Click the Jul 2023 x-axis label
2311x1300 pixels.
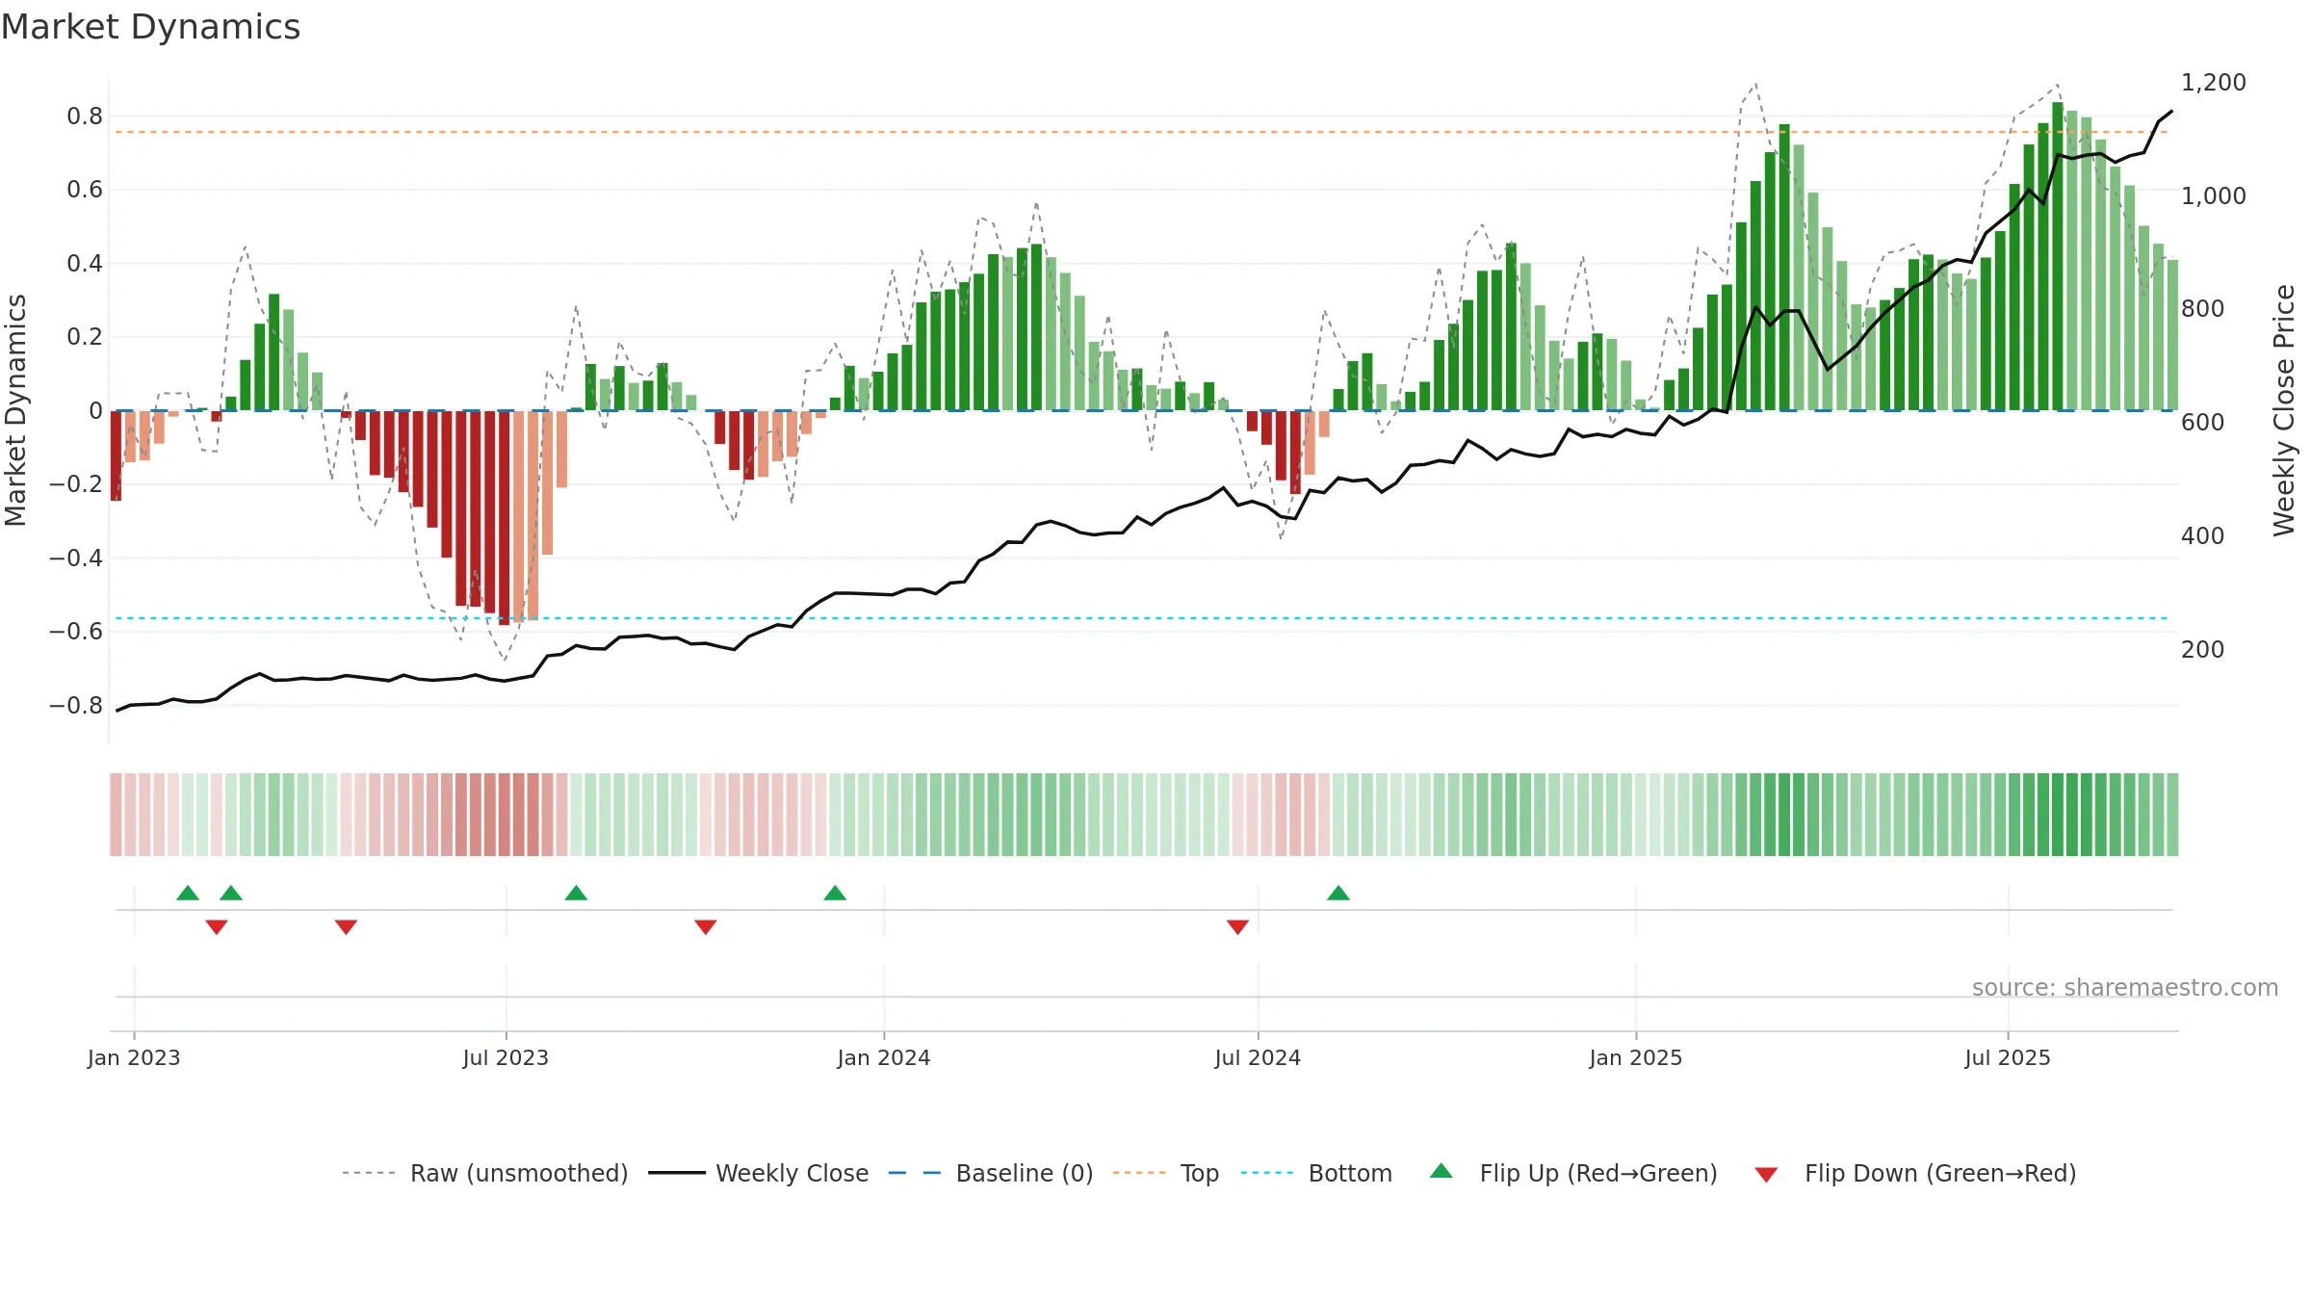click(x=506, y=1057)
